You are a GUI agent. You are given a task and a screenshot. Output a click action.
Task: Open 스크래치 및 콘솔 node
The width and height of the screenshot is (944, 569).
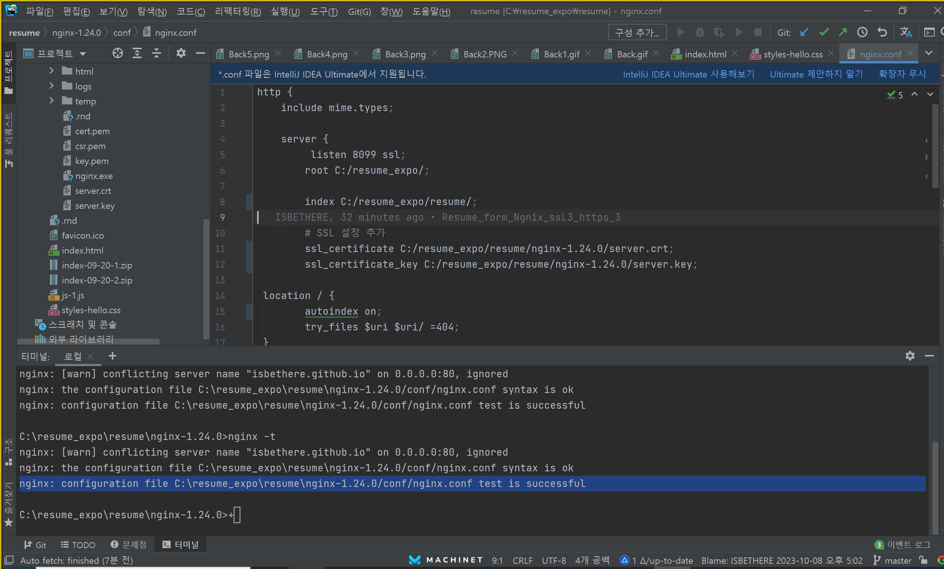(82, 325)
